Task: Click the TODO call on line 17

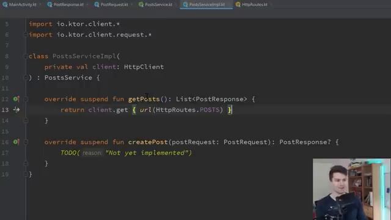Action: click(x=68, y=153)
